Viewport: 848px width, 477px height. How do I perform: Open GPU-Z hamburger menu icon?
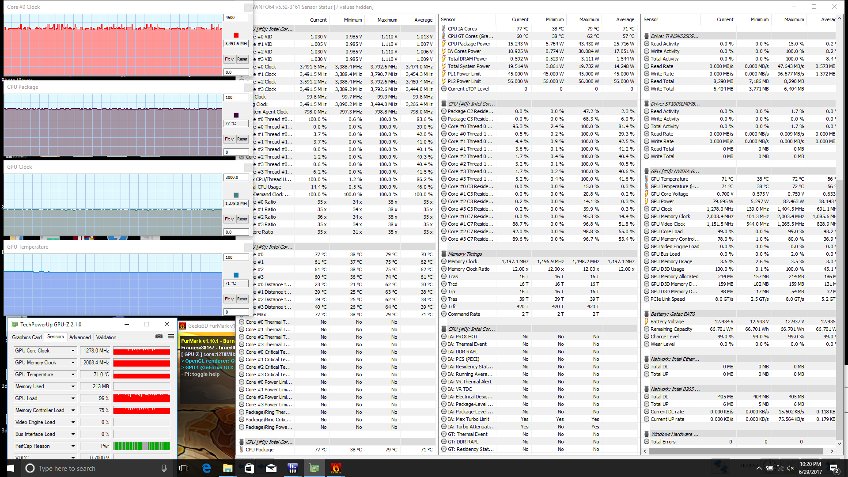coord(171,337)
